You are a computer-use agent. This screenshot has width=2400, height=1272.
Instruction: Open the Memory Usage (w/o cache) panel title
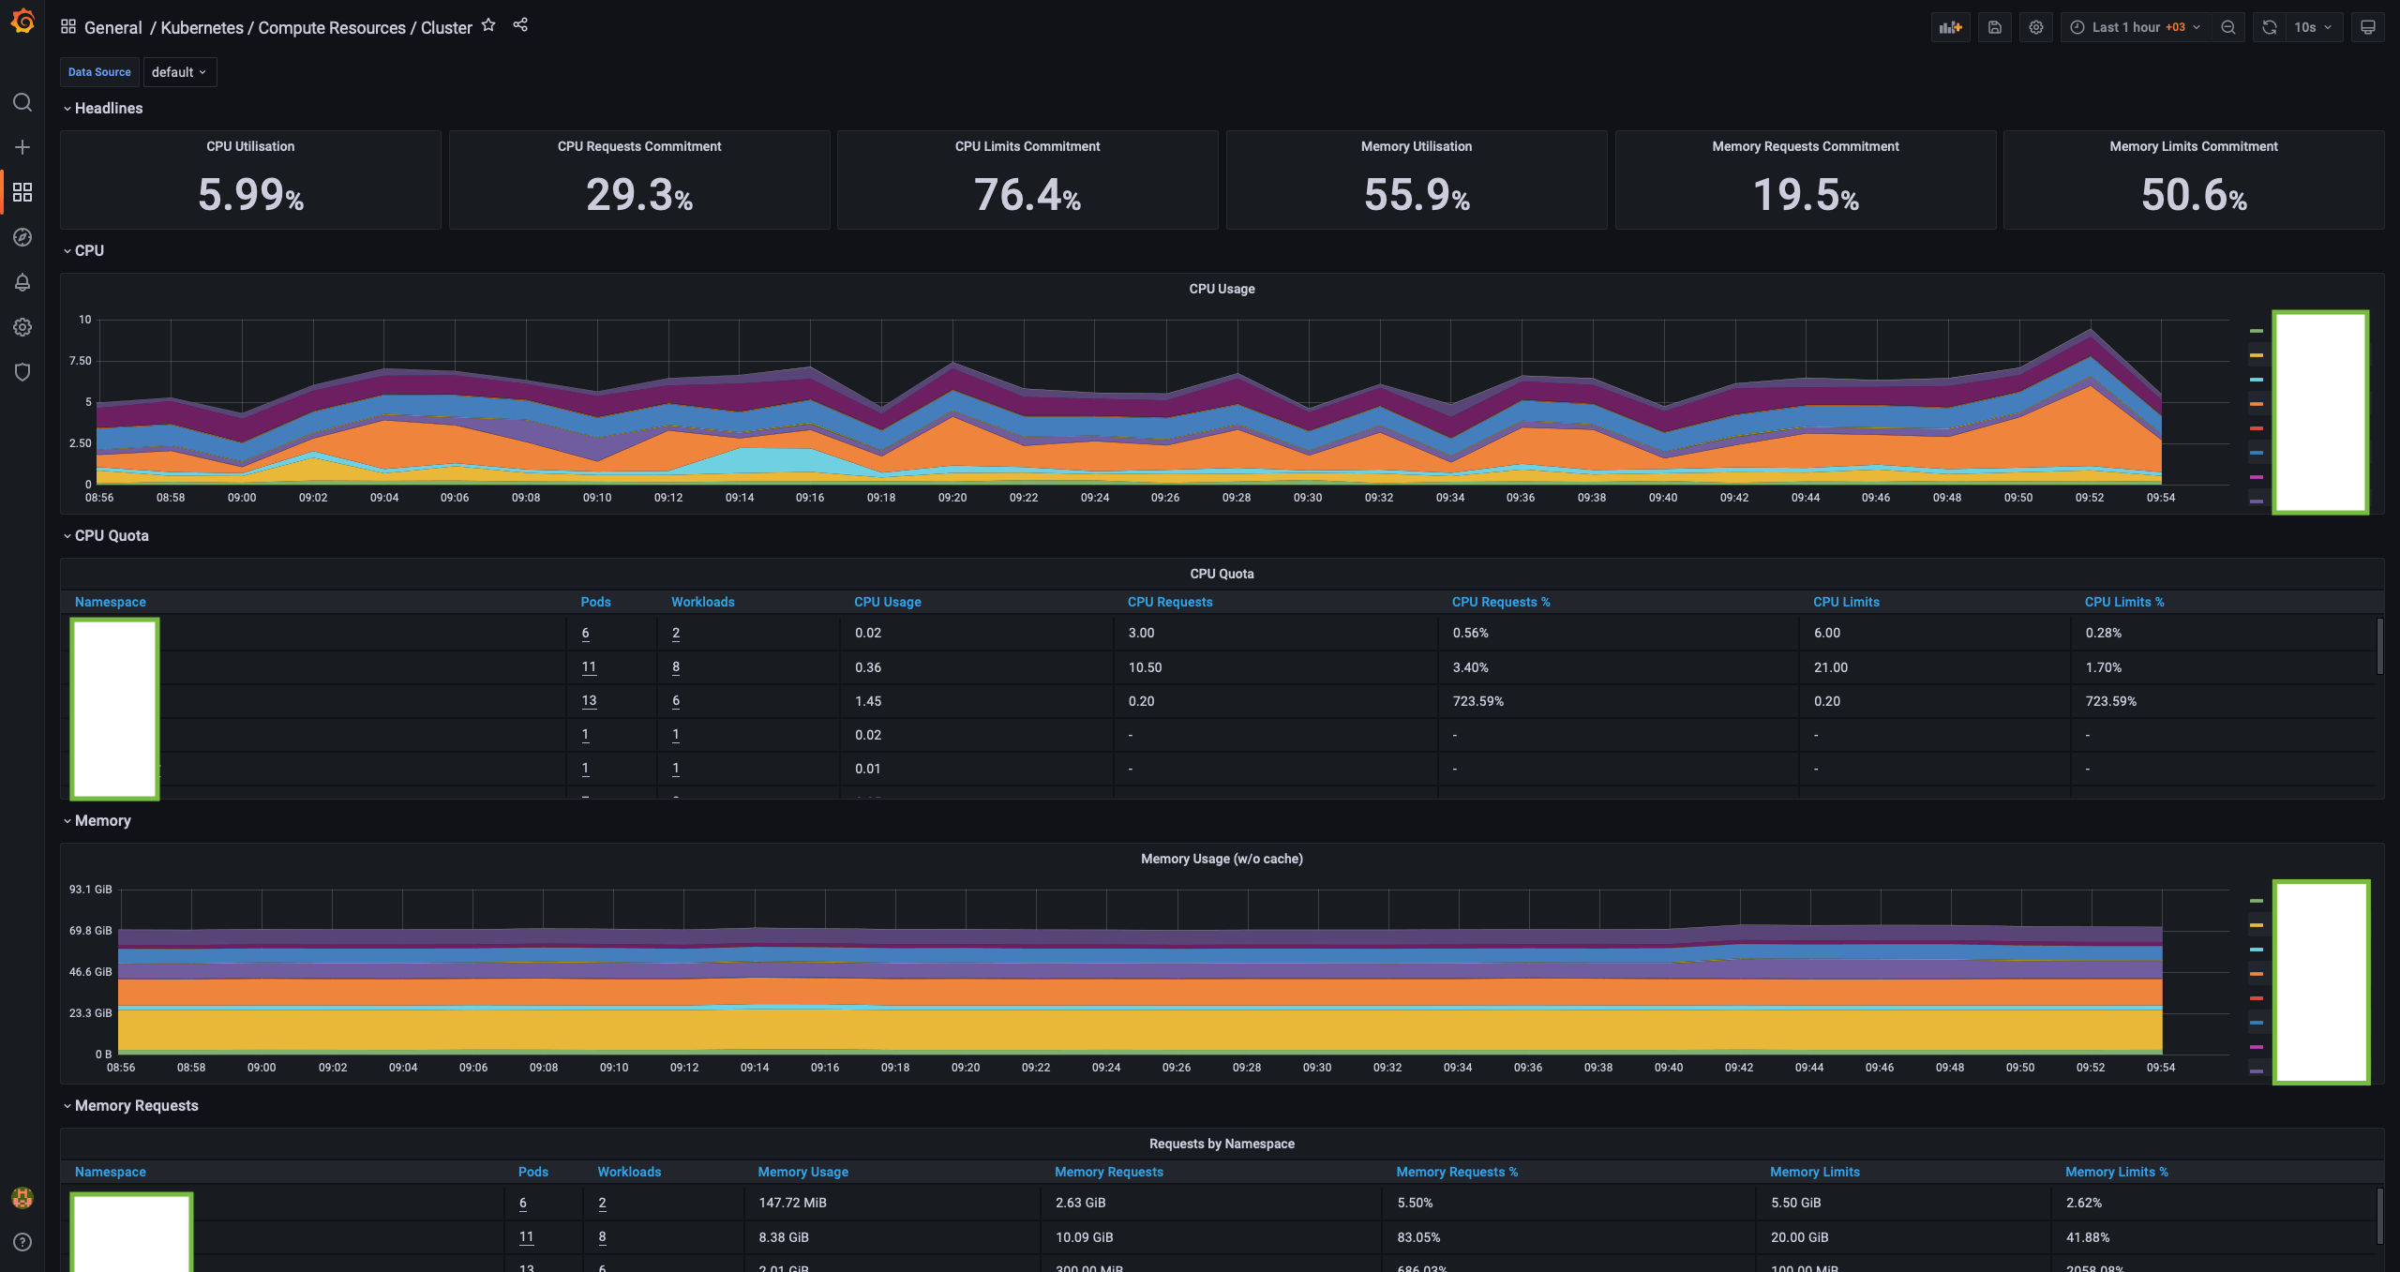[x=1222, y=859]
